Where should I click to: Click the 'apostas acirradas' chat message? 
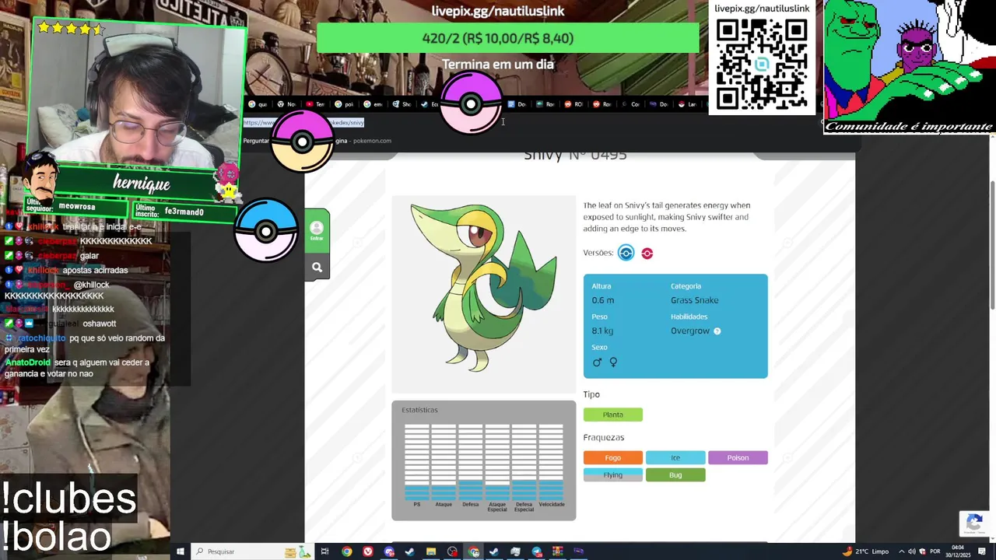coord(95,270)
